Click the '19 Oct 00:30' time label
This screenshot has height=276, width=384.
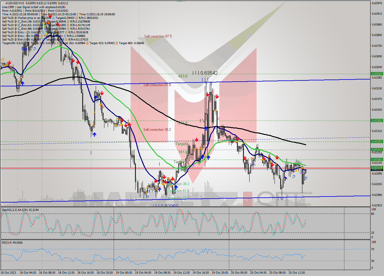[x=124, y=272]
